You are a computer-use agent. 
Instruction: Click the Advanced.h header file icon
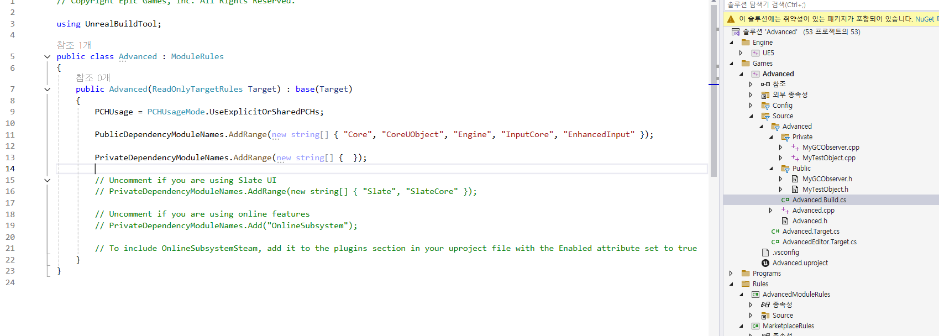click(x=785, y=221)
